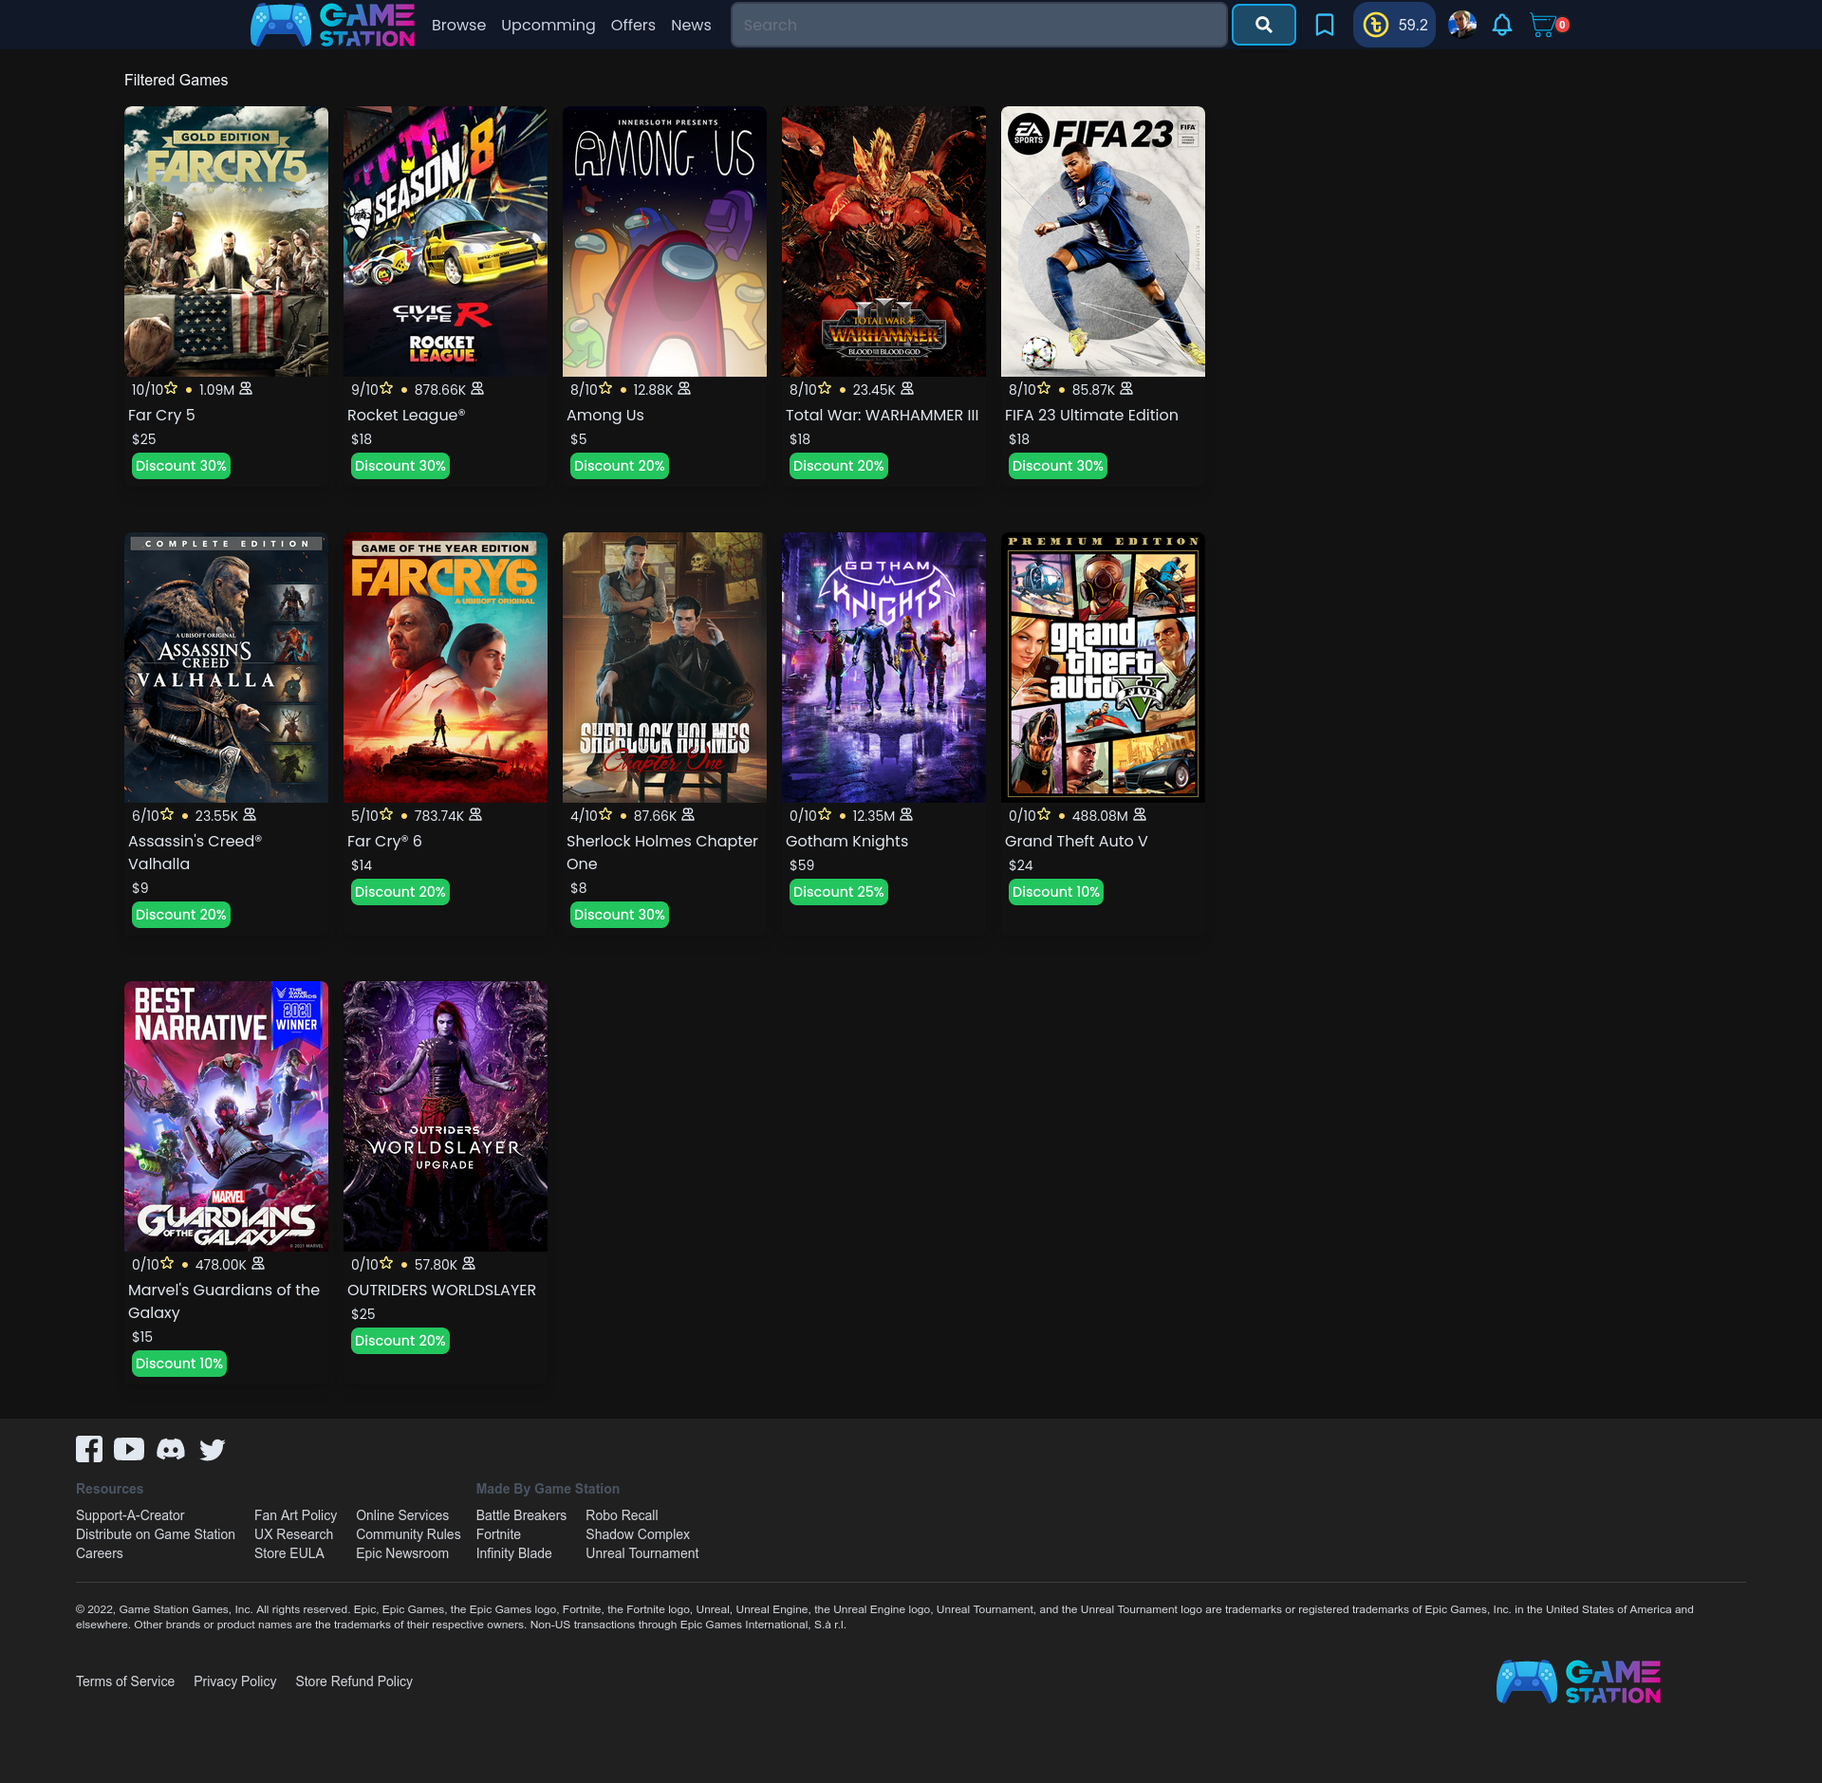This screenshot has width=1822, height=1783.
Task: Open the Gotham Knights cover image
Action: [x=883, y=667]
